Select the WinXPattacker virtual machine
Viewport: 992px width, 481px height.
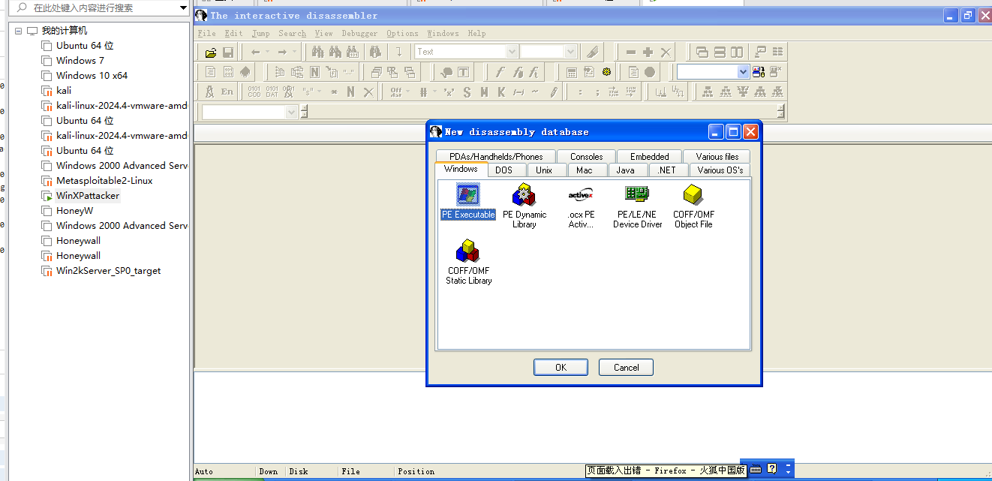coord(88,196)
